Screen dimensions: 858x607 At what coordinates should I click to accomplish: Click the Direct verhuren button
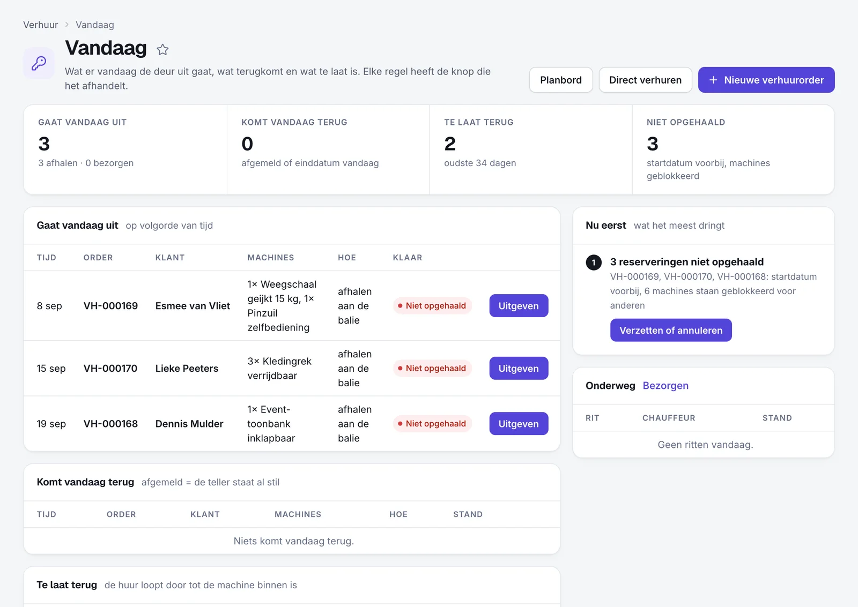pos(645,80)
